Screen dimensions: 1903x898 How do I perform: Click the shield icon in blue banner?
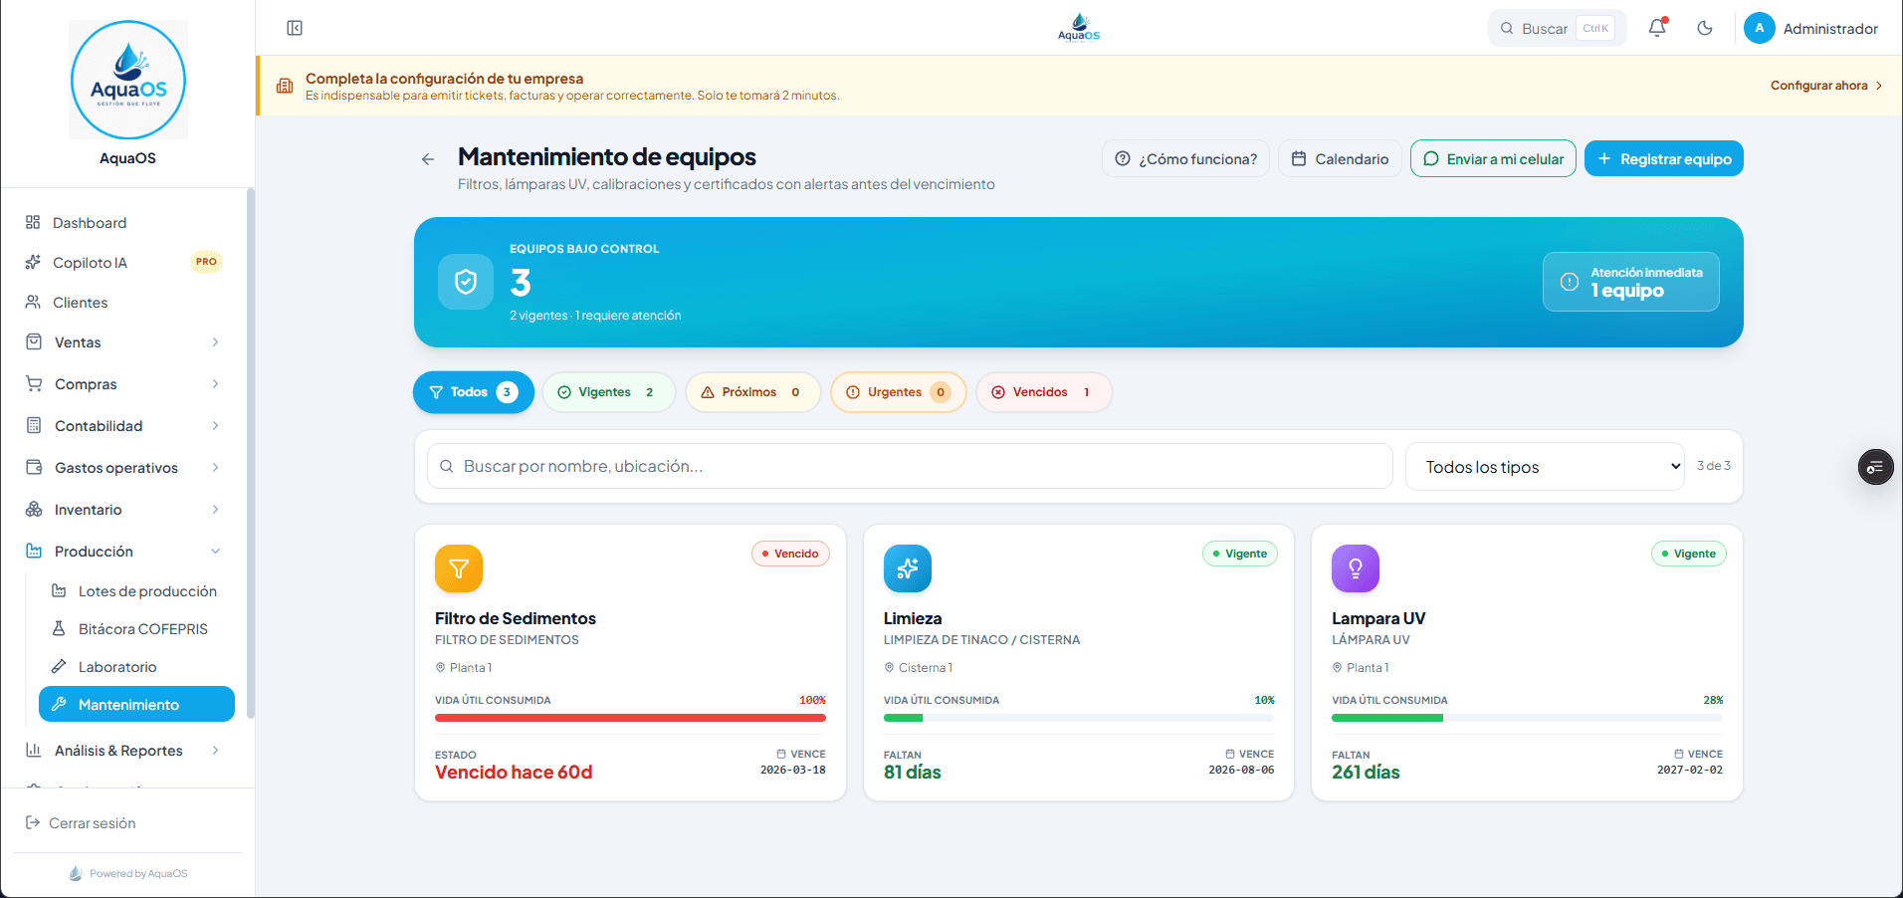coord(466,282)
